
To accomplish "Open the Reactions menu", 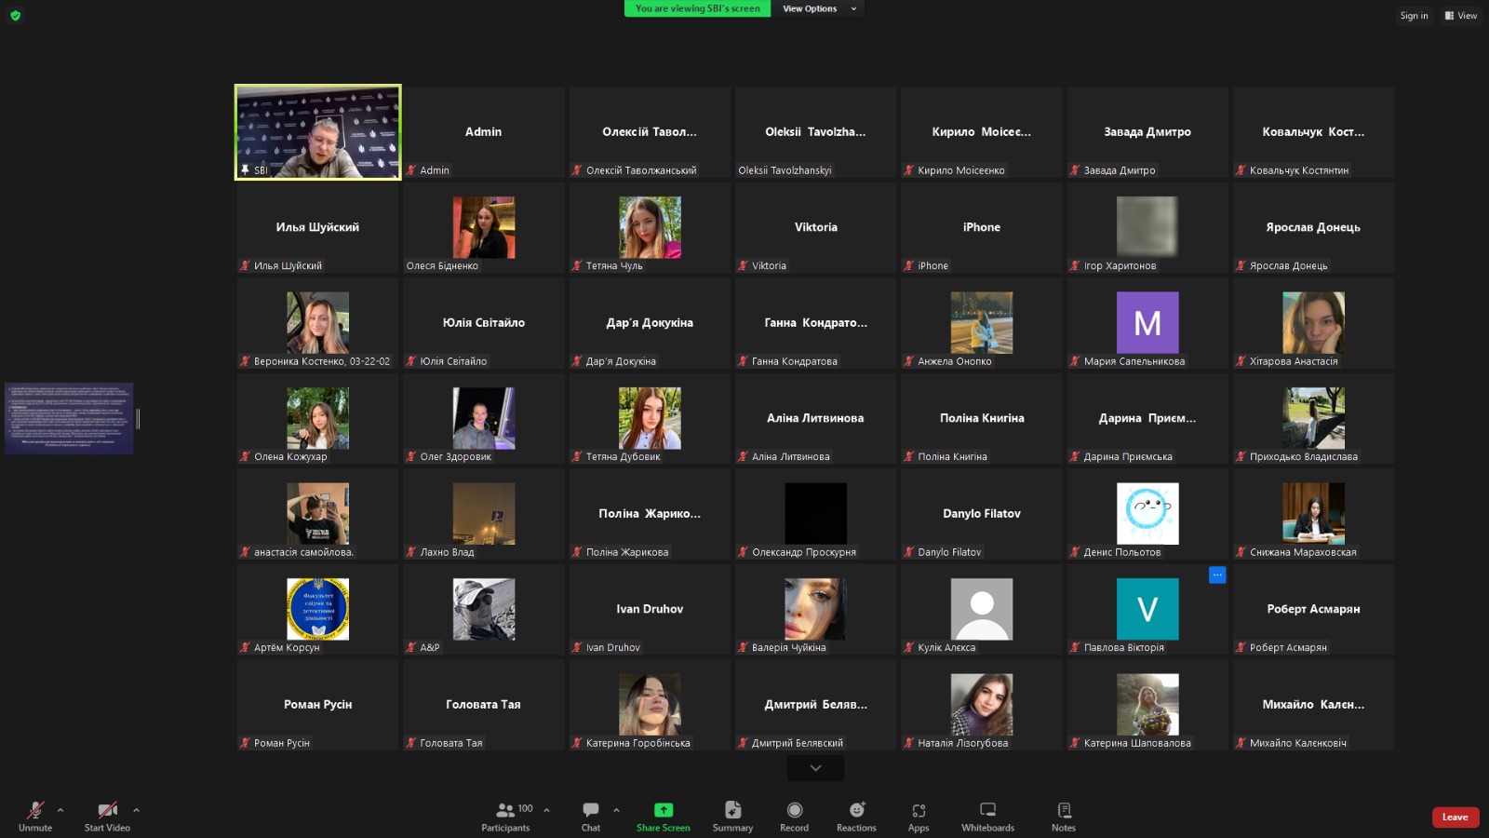I will (856, 816).
